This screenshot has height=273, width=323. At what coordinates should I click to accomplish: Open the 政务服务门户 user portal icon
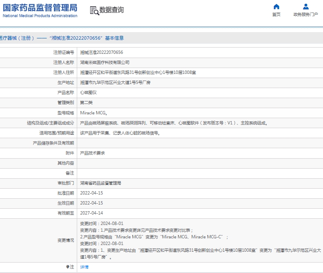click(306, 7)
